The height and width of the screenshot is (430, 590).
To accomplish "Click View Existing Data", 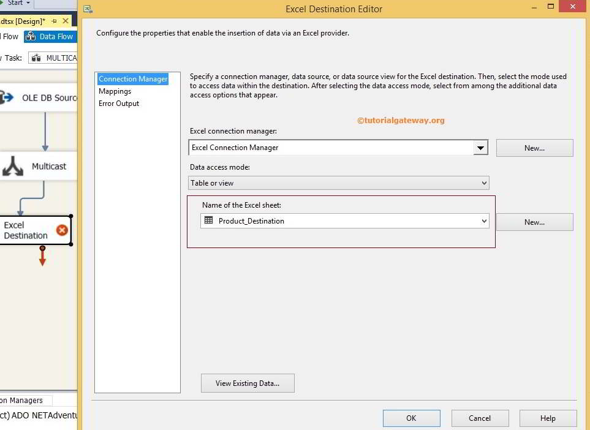I will pos(248,383).
